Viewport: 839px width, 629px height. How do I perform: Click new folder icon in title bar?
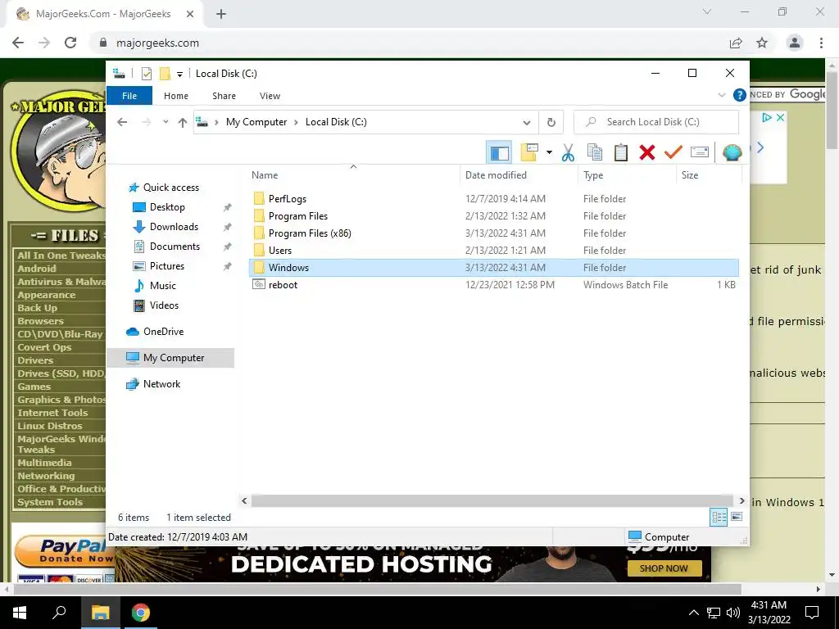coord(166,74)
